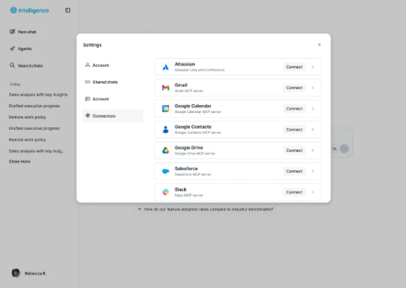
Task: Click the Google Drive triangle icon
Action: [x=166, y=151]
